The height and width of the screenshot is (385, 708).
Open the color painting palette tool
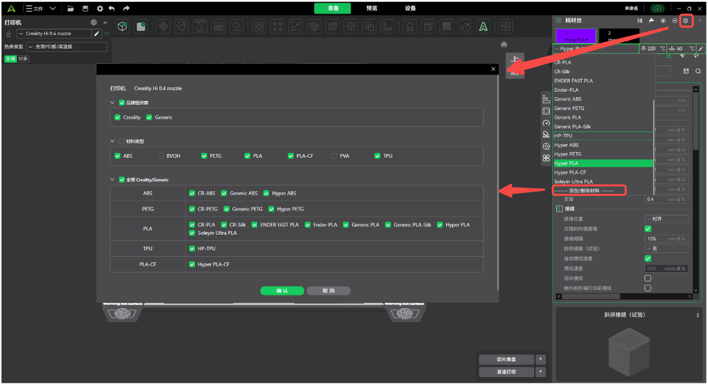[x=465, y=26]
